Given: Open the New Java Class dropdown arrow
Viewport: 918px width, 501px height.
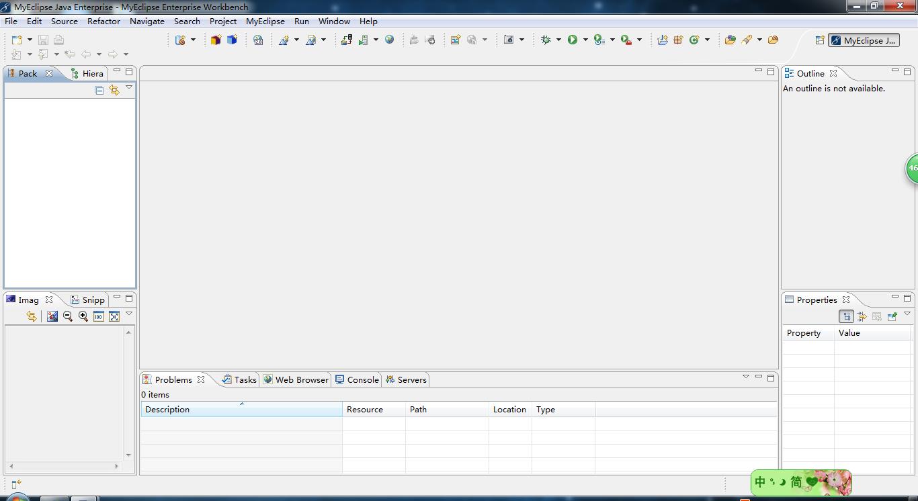Looking at the screenshot, I should (707, 40).
